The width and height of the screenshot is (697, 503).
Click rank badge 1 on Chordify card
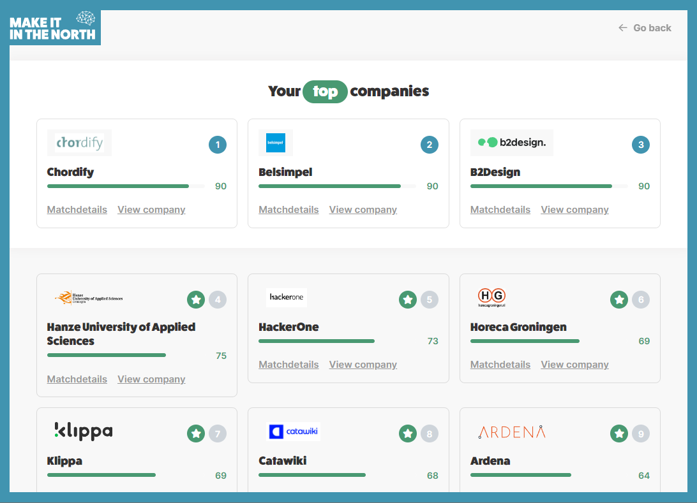click(x=218, y=145)
